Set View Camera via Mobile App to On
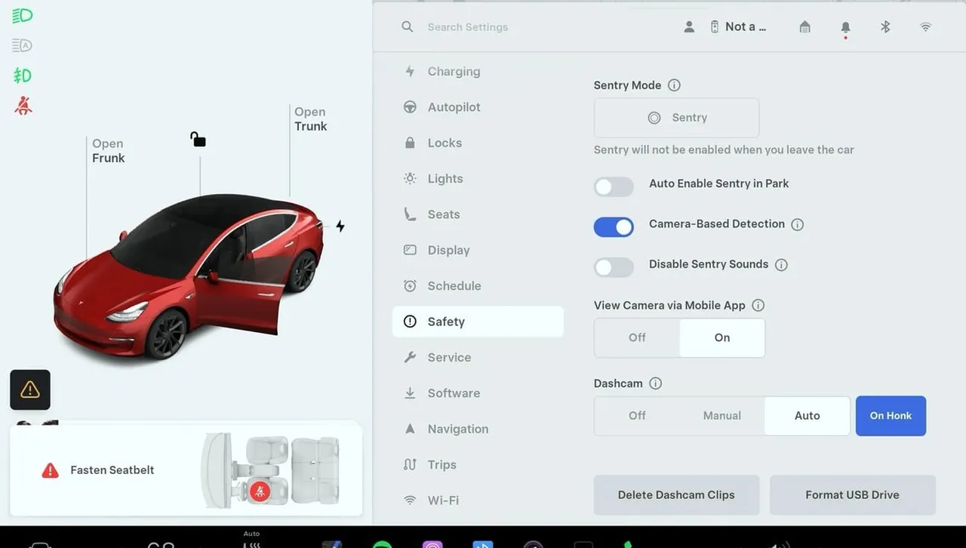 pos(722,337)
